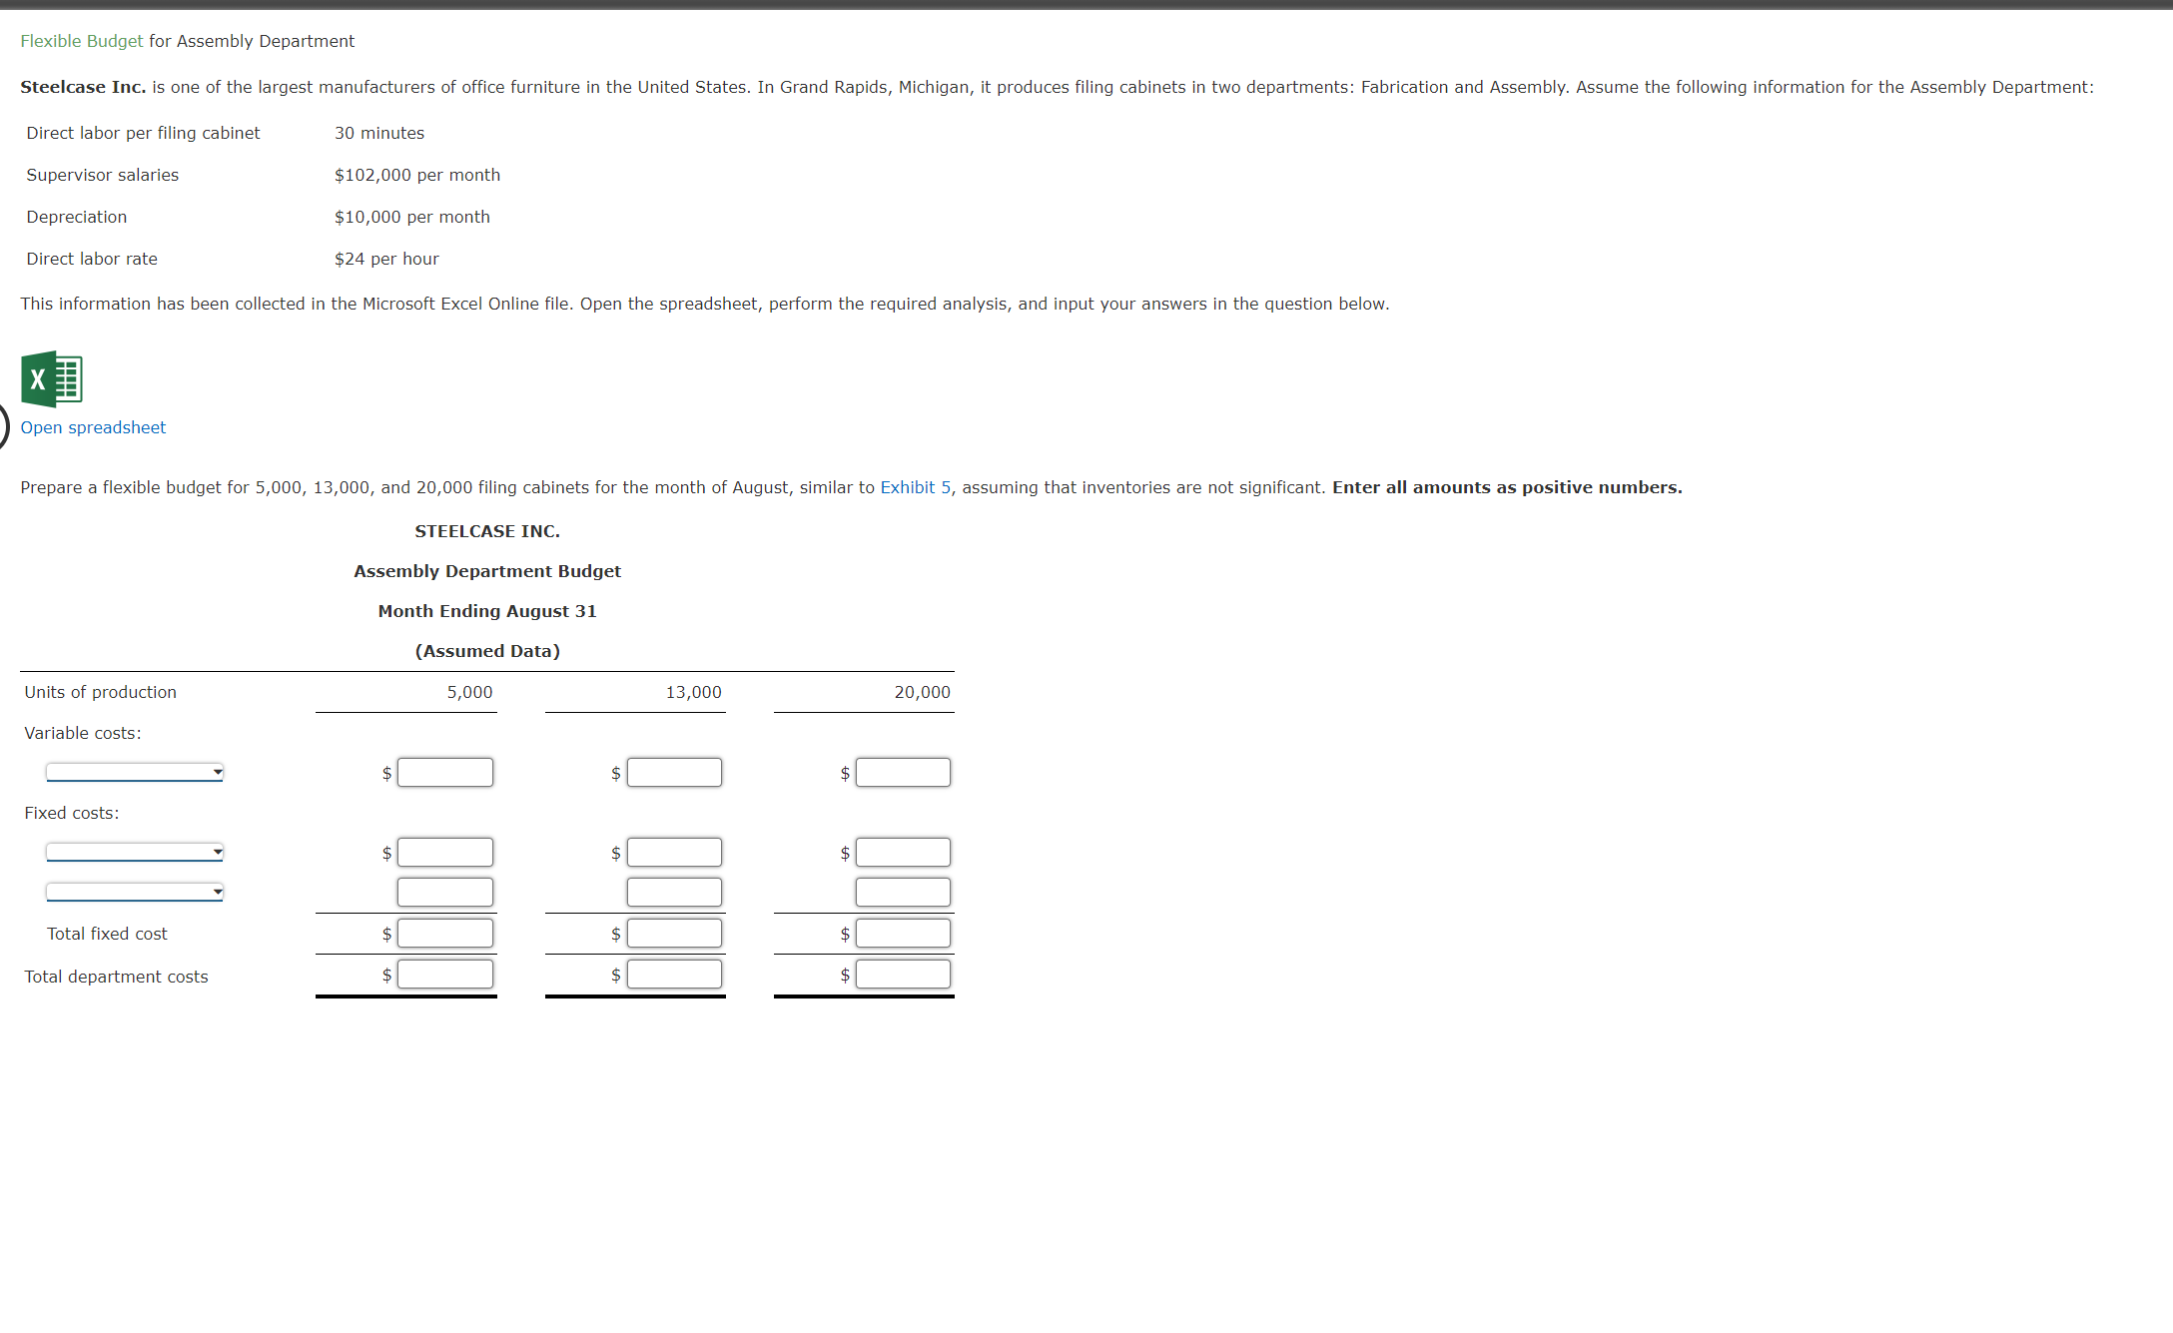Image resolution: width=2173 pixels, height=1333 pixels.
Task: Click variable cost field for 5,000 units
Action: 445,772
